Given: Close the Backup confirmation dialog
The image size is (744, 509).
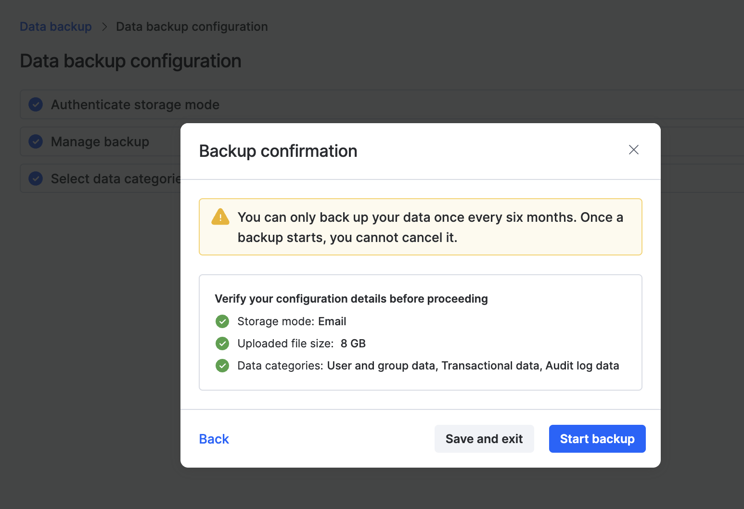Looking at the screenshot, I should pyautogui.click(x=634, y=150).
